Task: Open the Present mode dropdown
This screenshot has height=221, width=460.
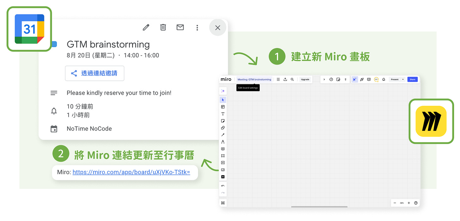Action: click(403, 79)
